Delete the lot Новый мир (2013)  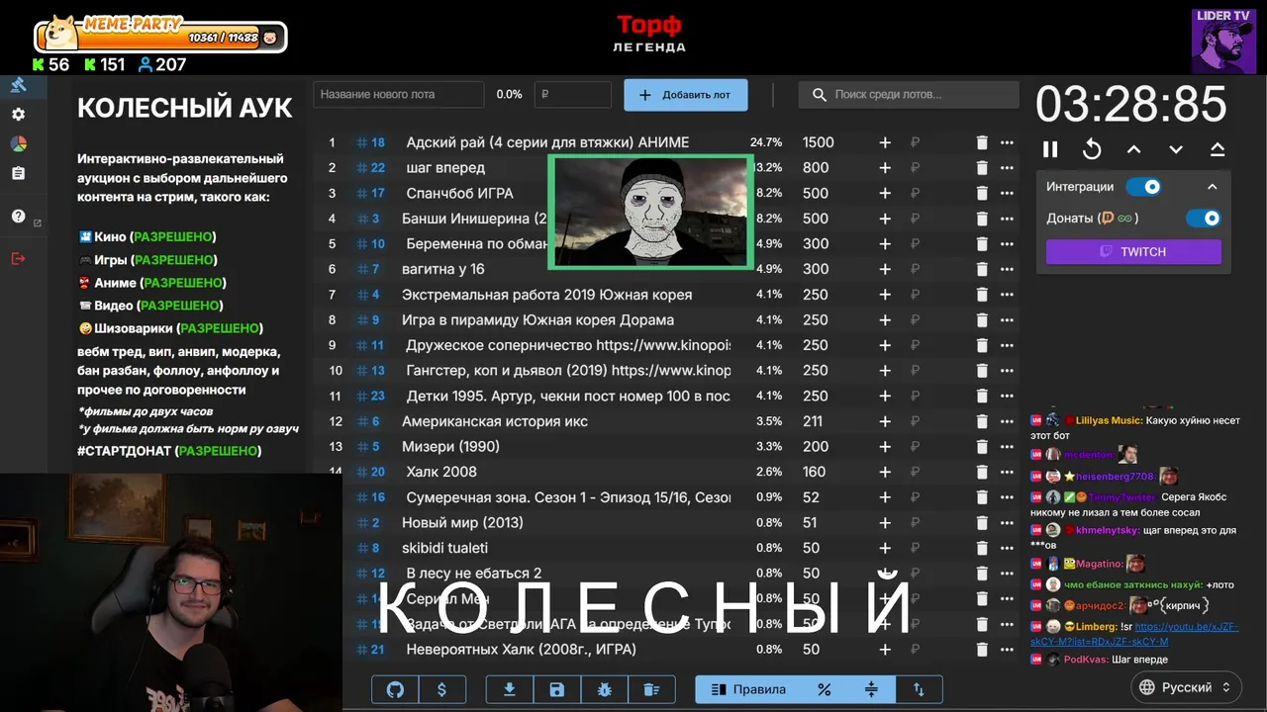coord(982,523)
